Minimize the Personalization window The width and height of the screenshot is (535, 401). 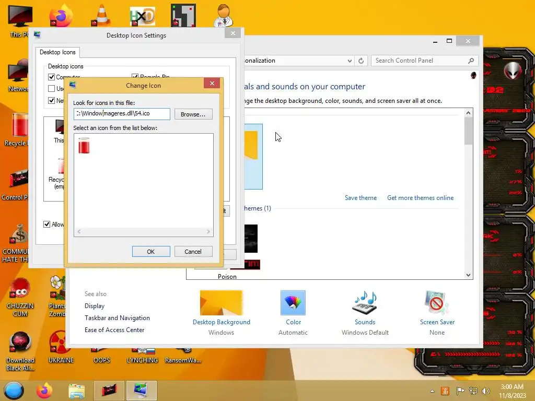(435, 41)
